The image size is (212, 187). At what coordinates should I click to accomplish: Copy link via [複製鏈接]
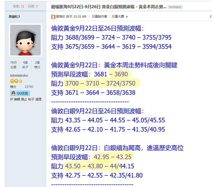pos(175,7)
